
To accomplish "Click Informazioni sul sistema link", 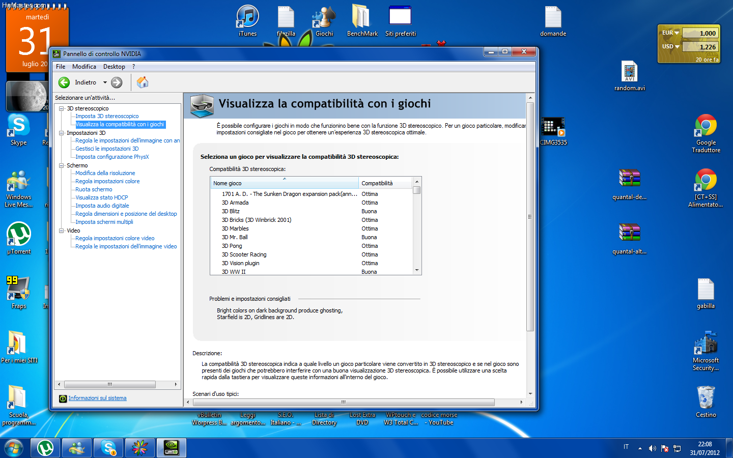I will (x=97, y=398).
